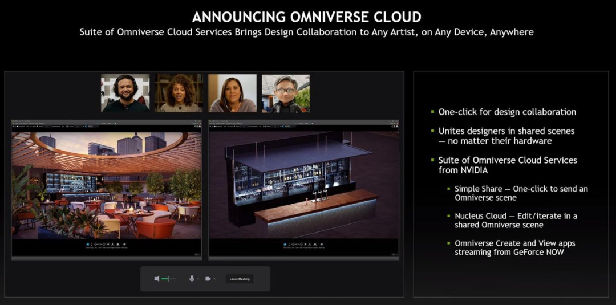This screenshot has width=616, height=305.
Task: Click Home icon under bar model viewport
Action: [285, 245]
